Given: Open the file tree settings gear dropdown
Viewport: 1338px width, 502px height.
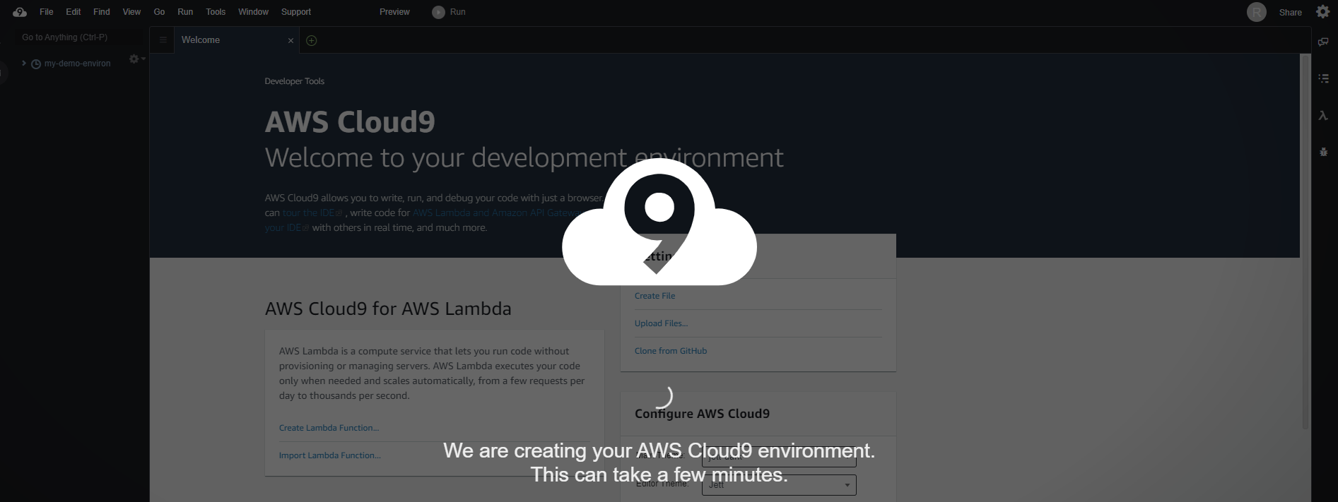Looking at the screenshot, I should point(136,59).
